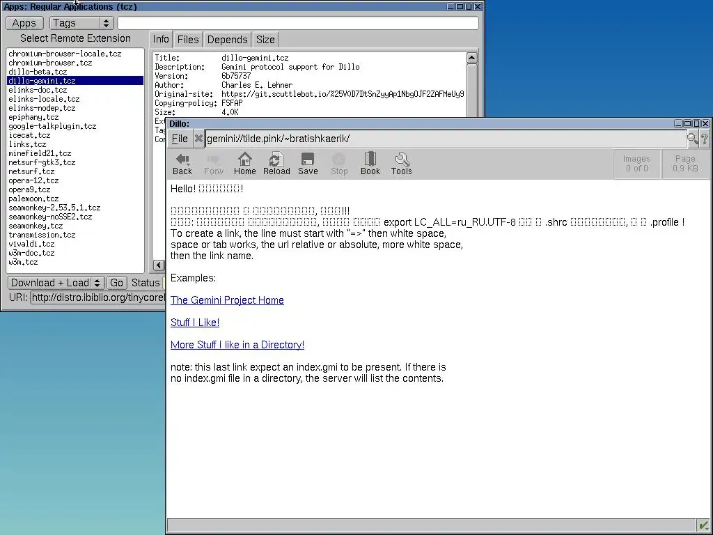Select opera9.tcz extension

[75, 189]
